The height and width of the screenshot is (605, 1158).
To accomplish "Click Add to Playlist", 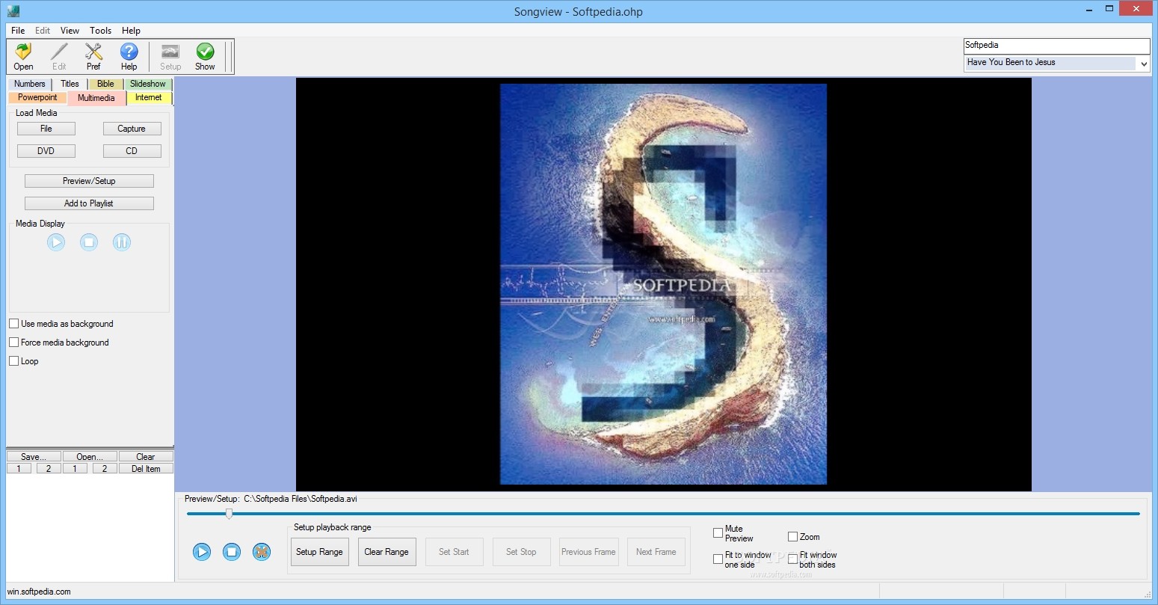I will click(89, 203).
